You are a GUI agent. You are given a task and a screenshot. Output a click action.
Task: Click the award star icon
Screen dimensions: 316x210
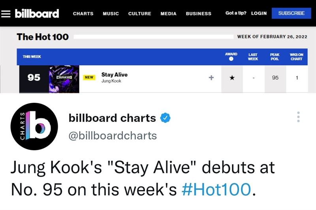tap(231, 78)
